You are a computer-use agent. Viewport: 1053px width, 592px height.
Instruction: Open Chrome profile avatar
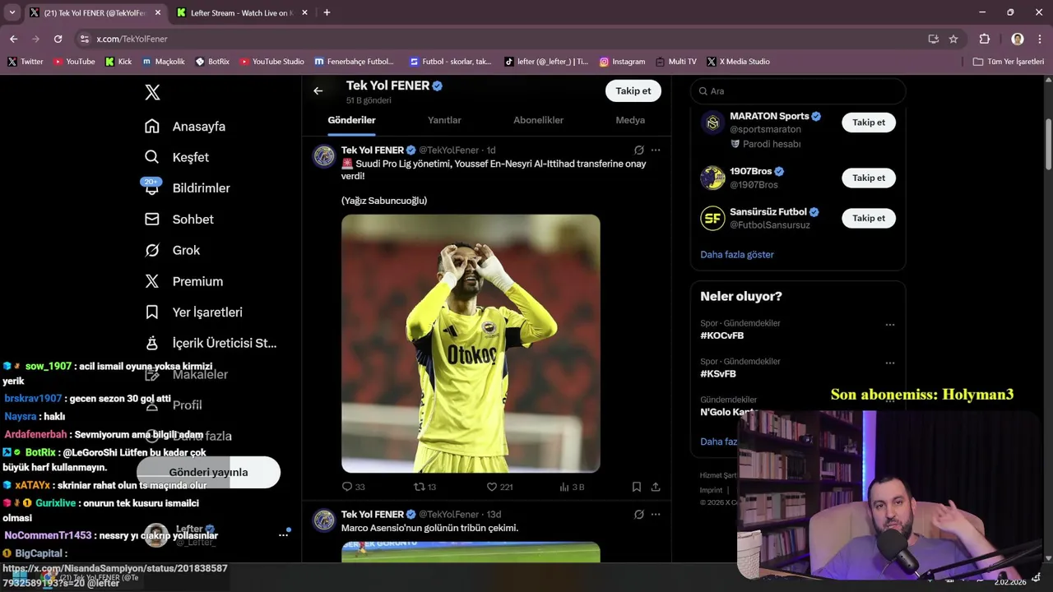point(1018,39)
